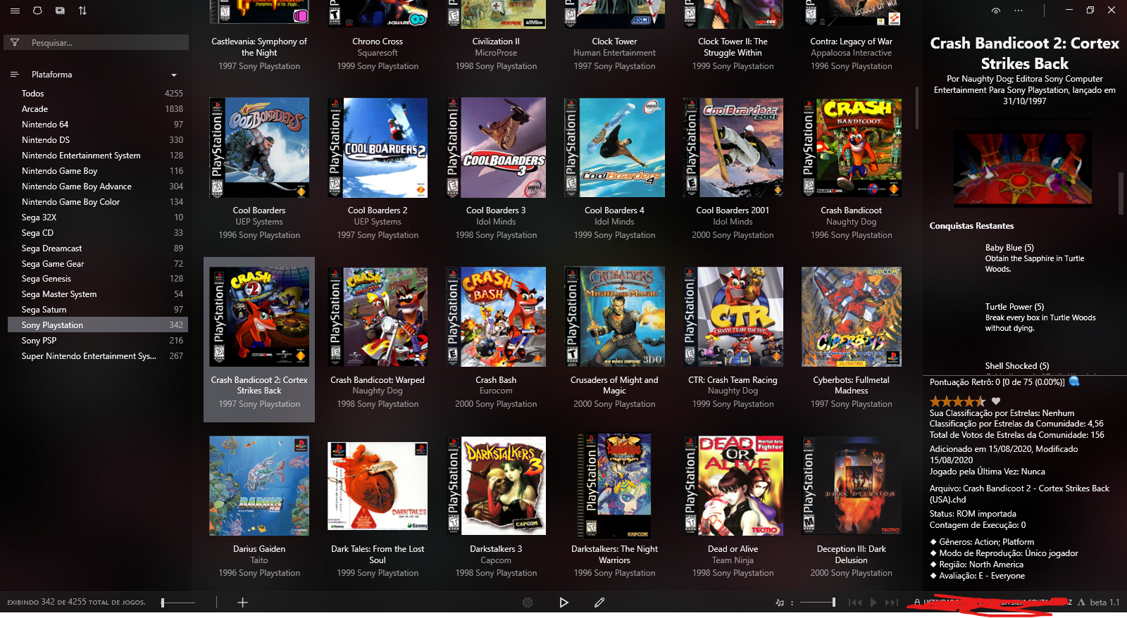Click the eye icon in the title bar
This screenshot has height=618, width=1127.
(996, 11)
